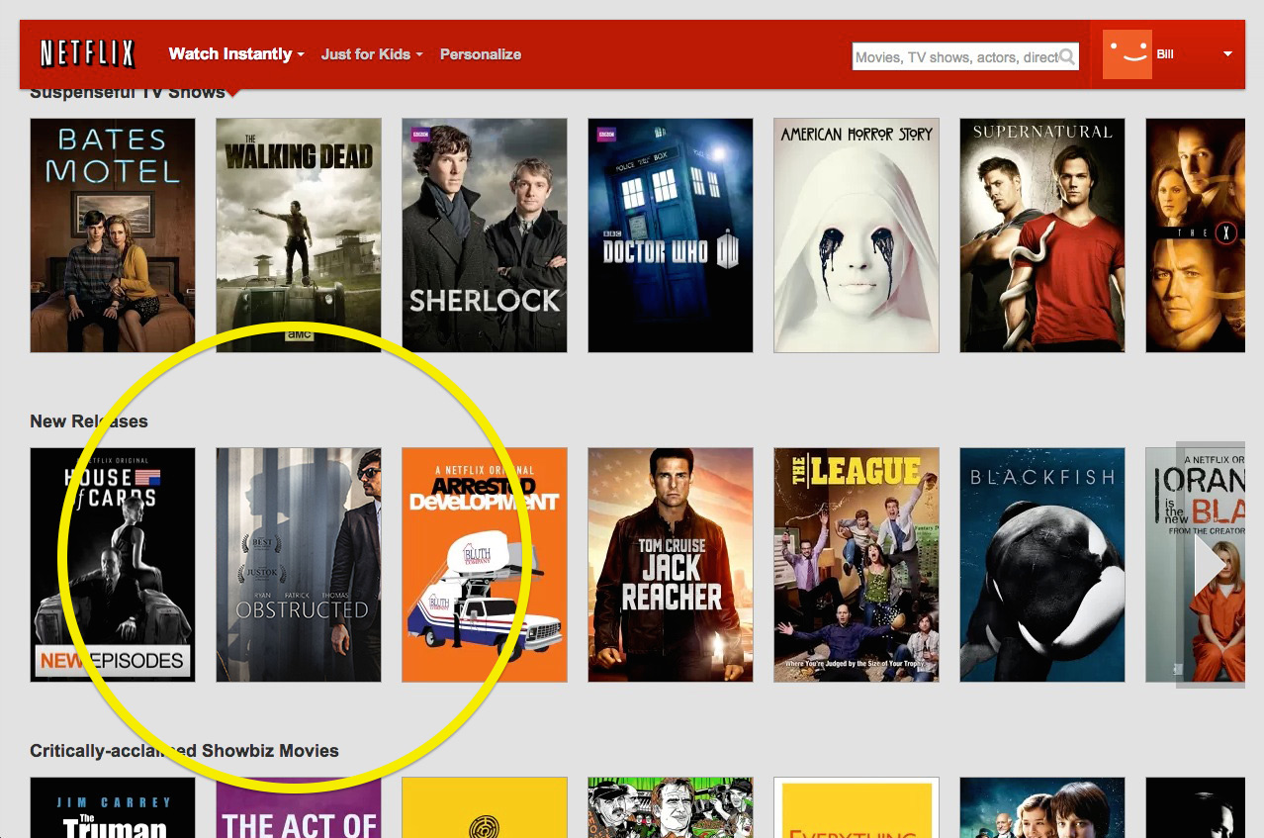This screenshot has height=838, width=1264.
Task: Open the illustrated caricature faces poster
Action: coord(671,807)
